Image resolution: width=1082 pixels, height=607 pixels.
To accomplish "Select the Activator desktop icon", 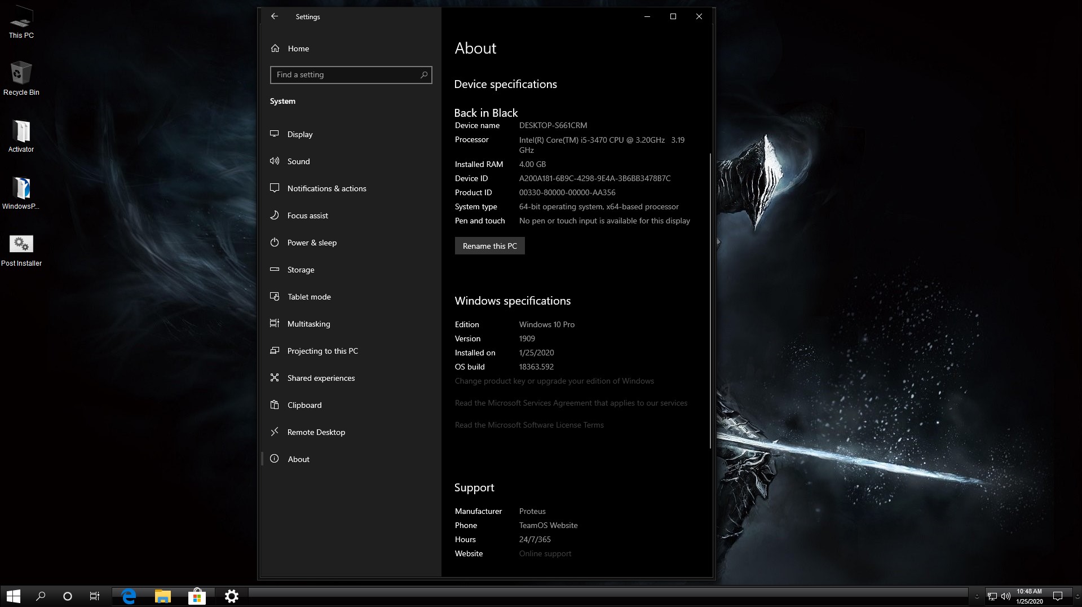I will (21, 137).
